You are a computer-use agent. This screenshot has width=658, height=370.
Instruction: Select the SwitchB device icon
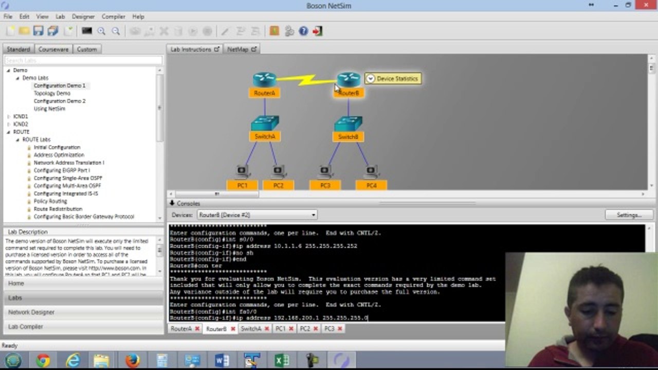(348, 124)
